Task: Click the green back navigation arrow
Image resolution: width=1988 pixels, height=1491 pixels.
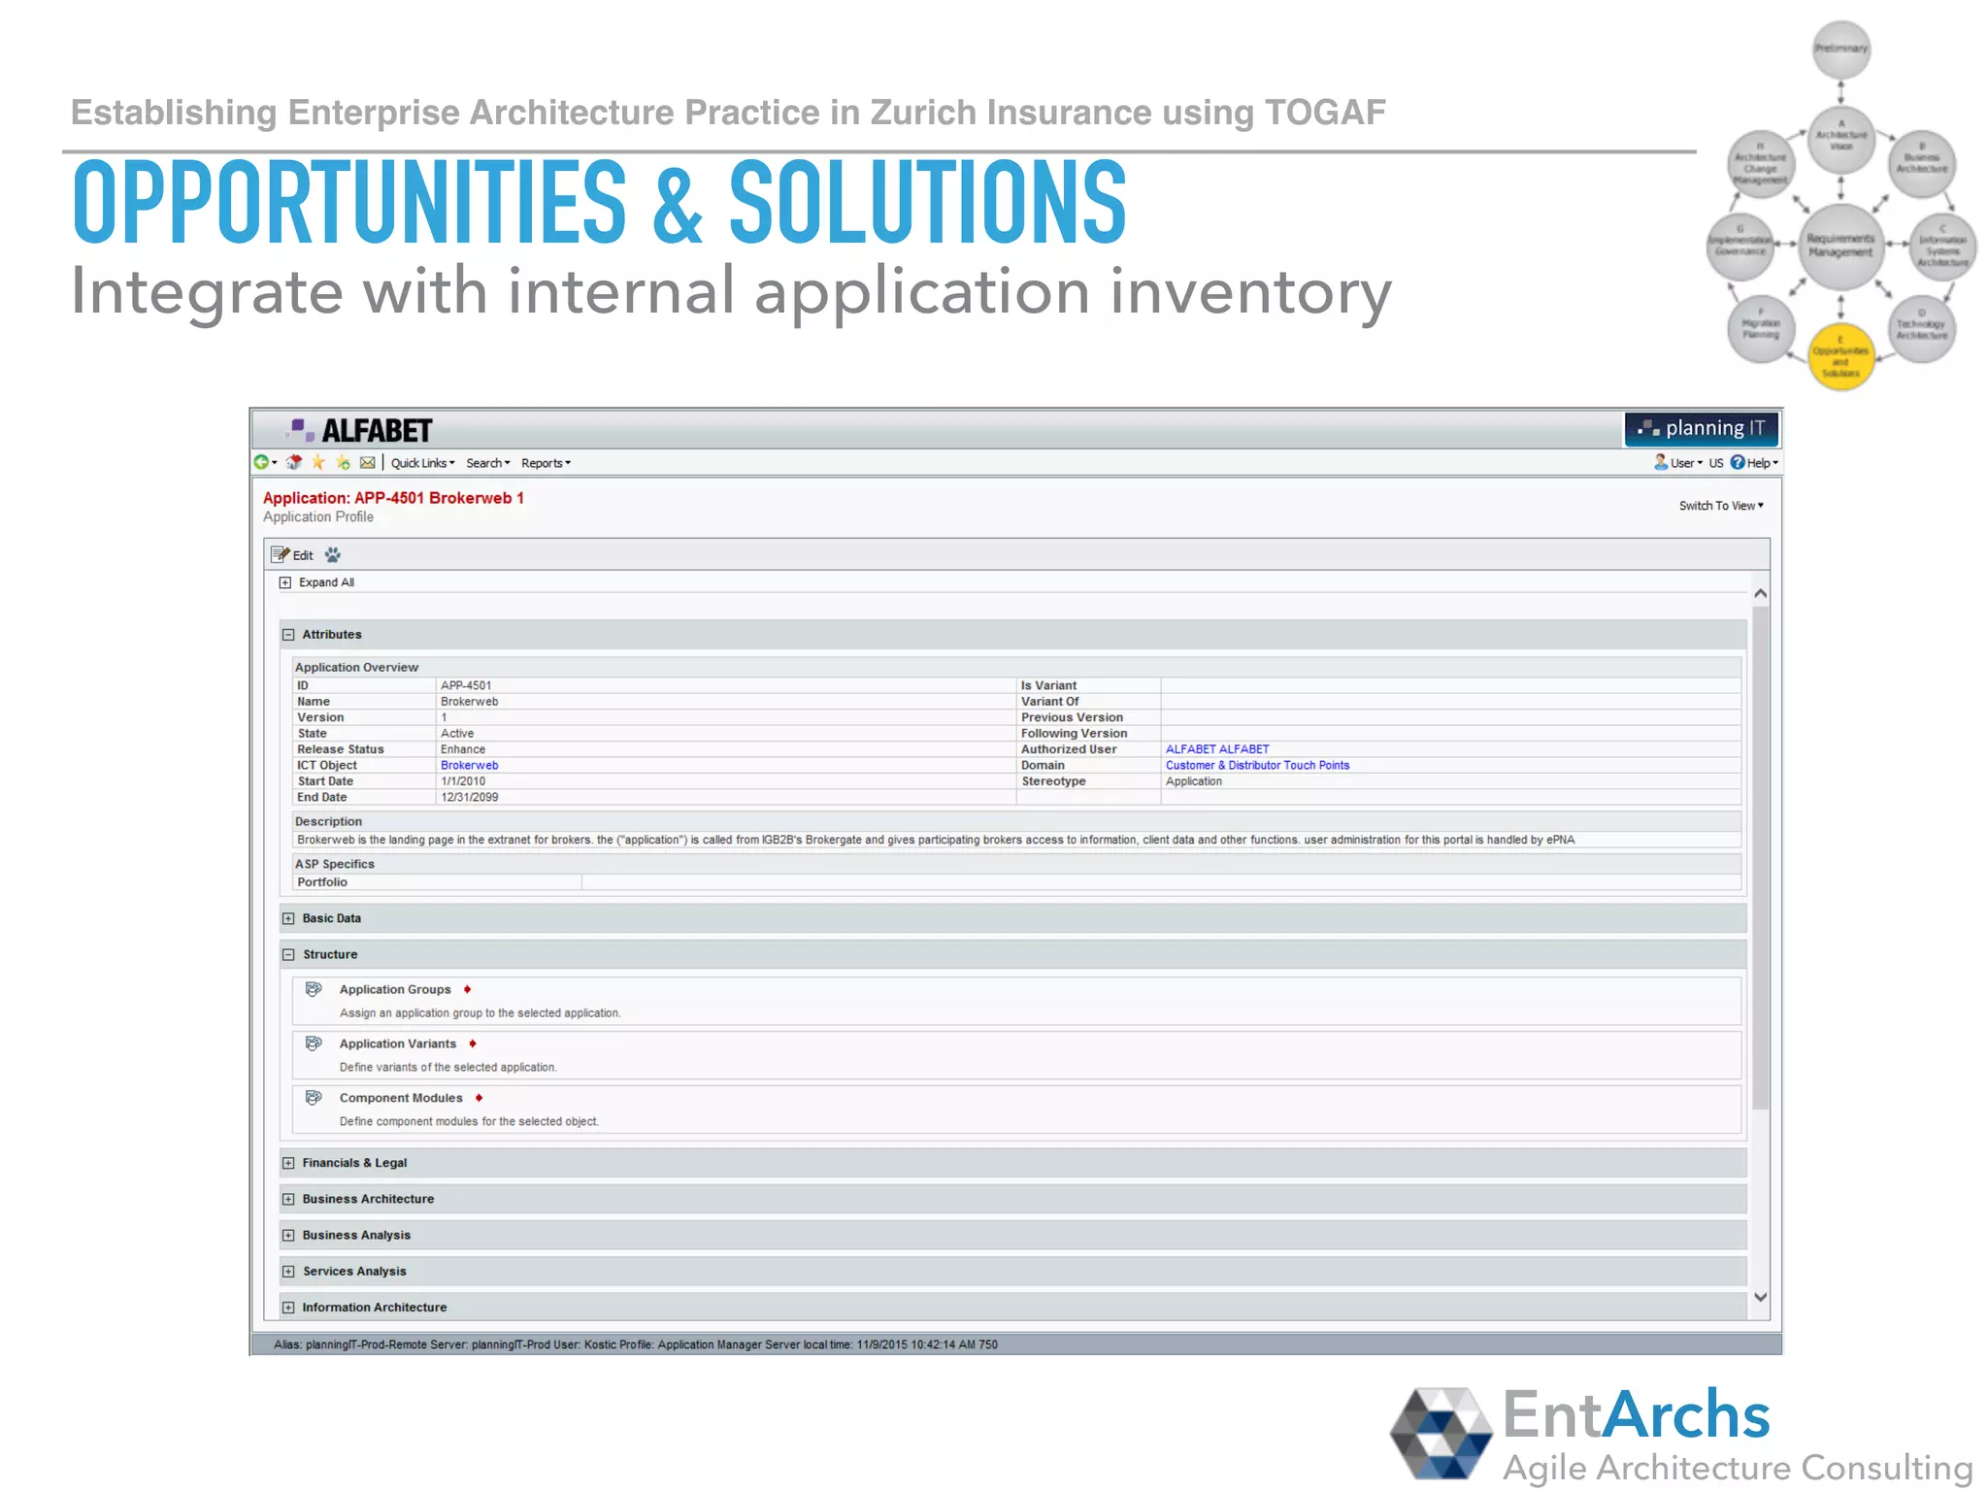Action: pyautogui.click(x=261, y=463)
